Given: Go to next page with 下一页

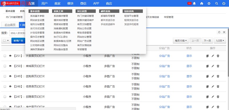Looking at the screenshot, I should coord(207,41).
